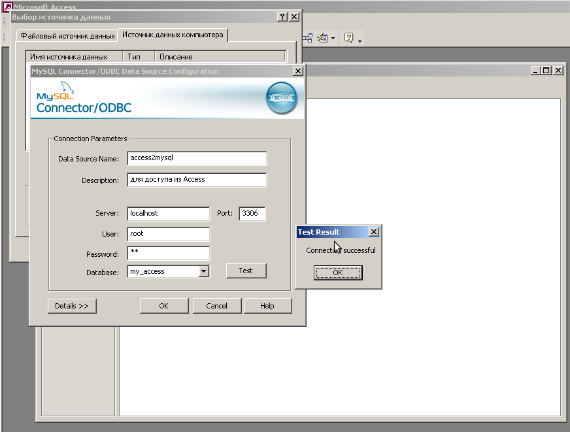Click the help question button in Выбор источника данных
Image resolution: width=570 pixels, height=432 pixels.
(282, 17)
